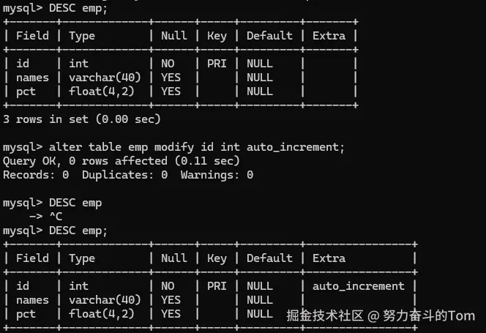Click the names field in the upper table
This screenshot has height=333, width=486.
click(x=32, y=77)
